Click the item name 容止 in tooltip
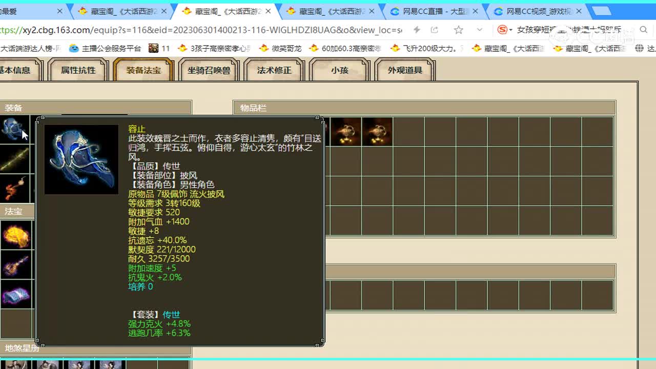Image resolution: width=656 pixels, height=369 pixels. 137,129
